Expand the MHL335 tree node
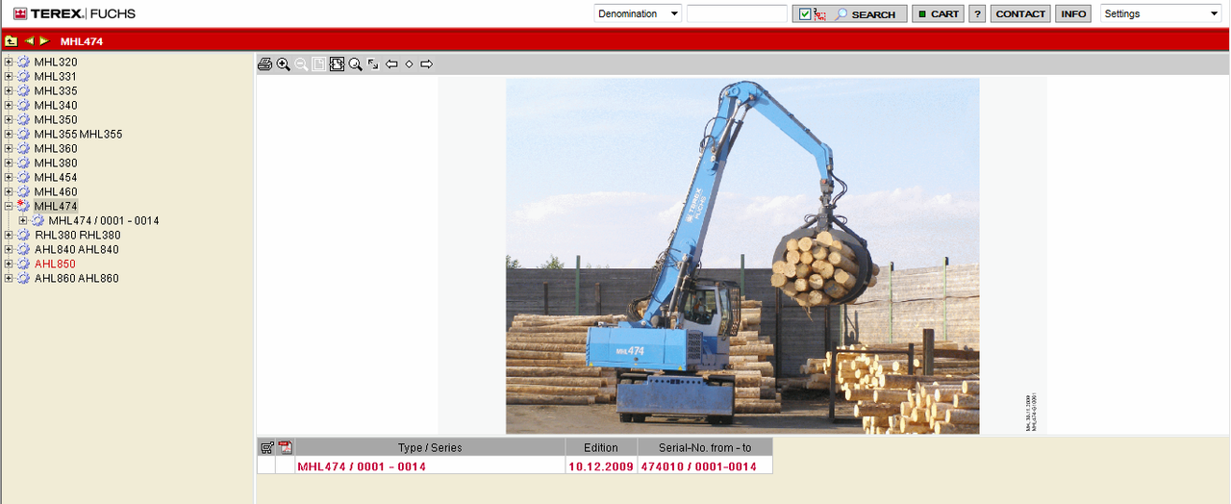The image size is (1231, 504). point(9,90)
